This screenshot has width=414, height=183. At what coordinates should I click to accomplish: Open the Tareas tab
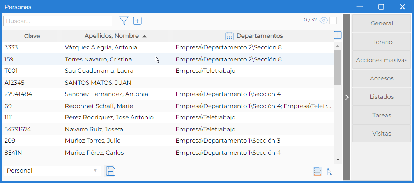tap(382, 115)
